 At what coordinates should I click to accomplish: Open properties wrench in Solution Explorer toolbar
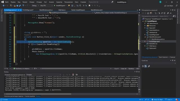coord(168,13)
